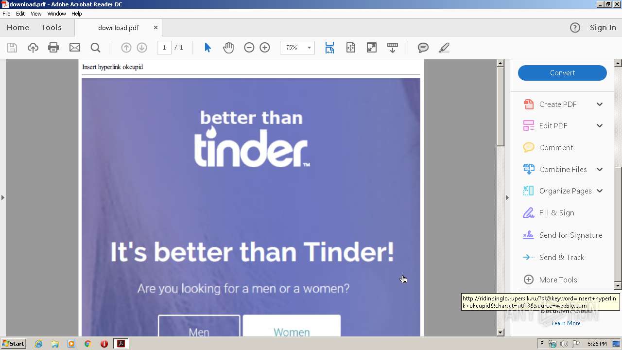Open the File menu
The image size is (622, 350).
[6, 14]
